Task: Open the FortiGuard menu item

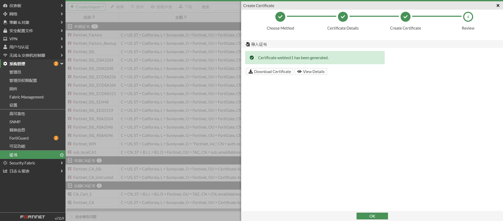Action: tap(19, 138)
